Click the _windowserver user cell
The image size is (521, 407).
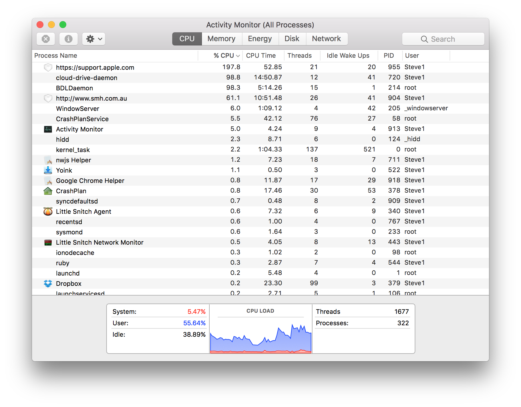426,108
